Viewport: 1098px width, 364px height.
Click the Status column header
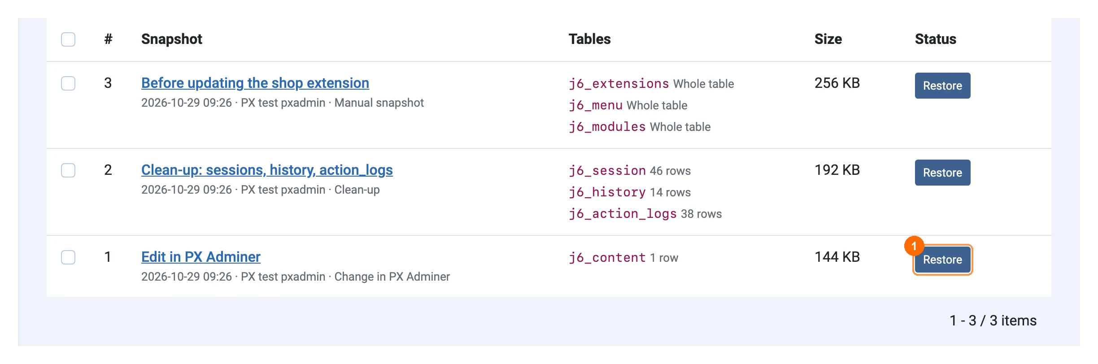point(936,39)
